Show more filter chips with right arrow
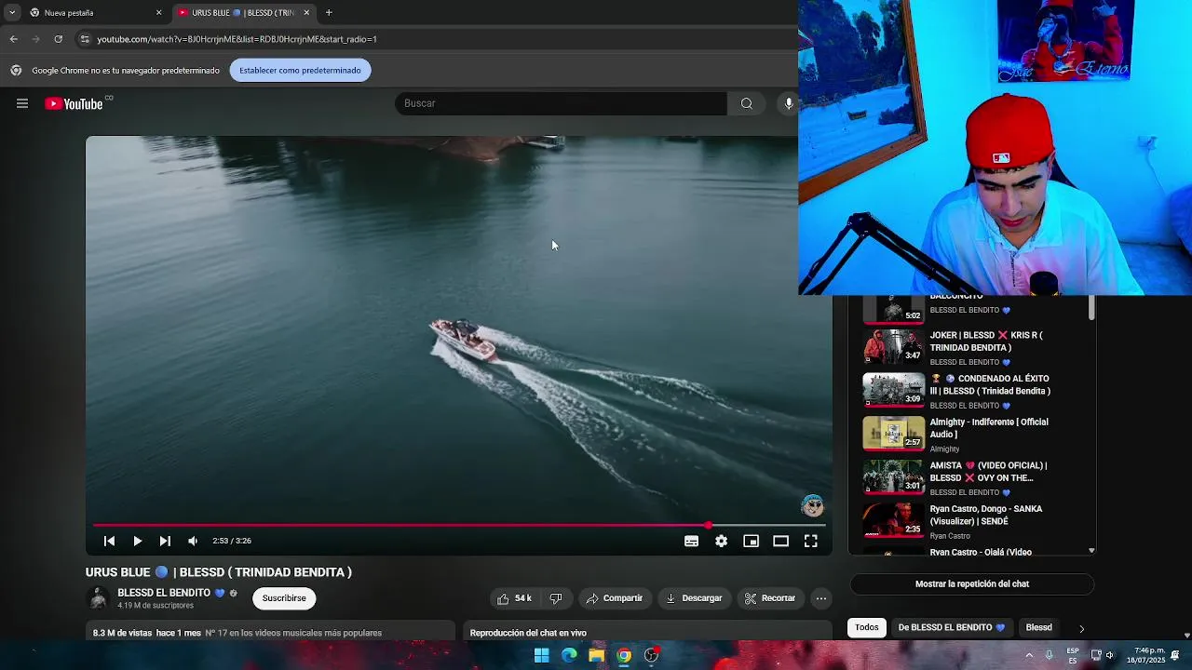Screen dimensions: 1192x670 click(x=1081, y=629)
